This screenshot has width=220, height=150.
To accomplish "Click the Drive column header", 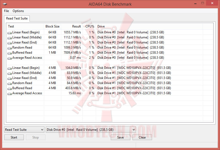I will click(149, 26).
